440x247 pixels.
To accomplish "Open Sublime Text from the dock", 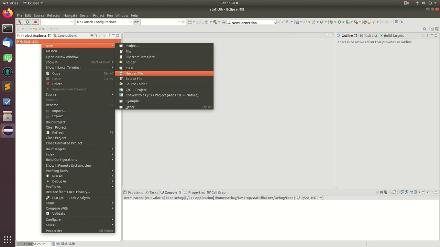I will tap(8, 87).
